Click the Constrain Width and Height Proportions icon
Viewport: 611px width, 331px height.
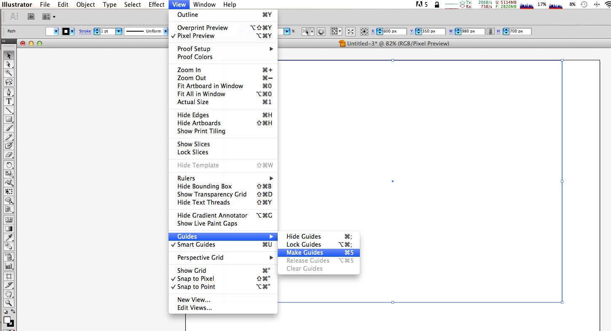tap(490, 31)
